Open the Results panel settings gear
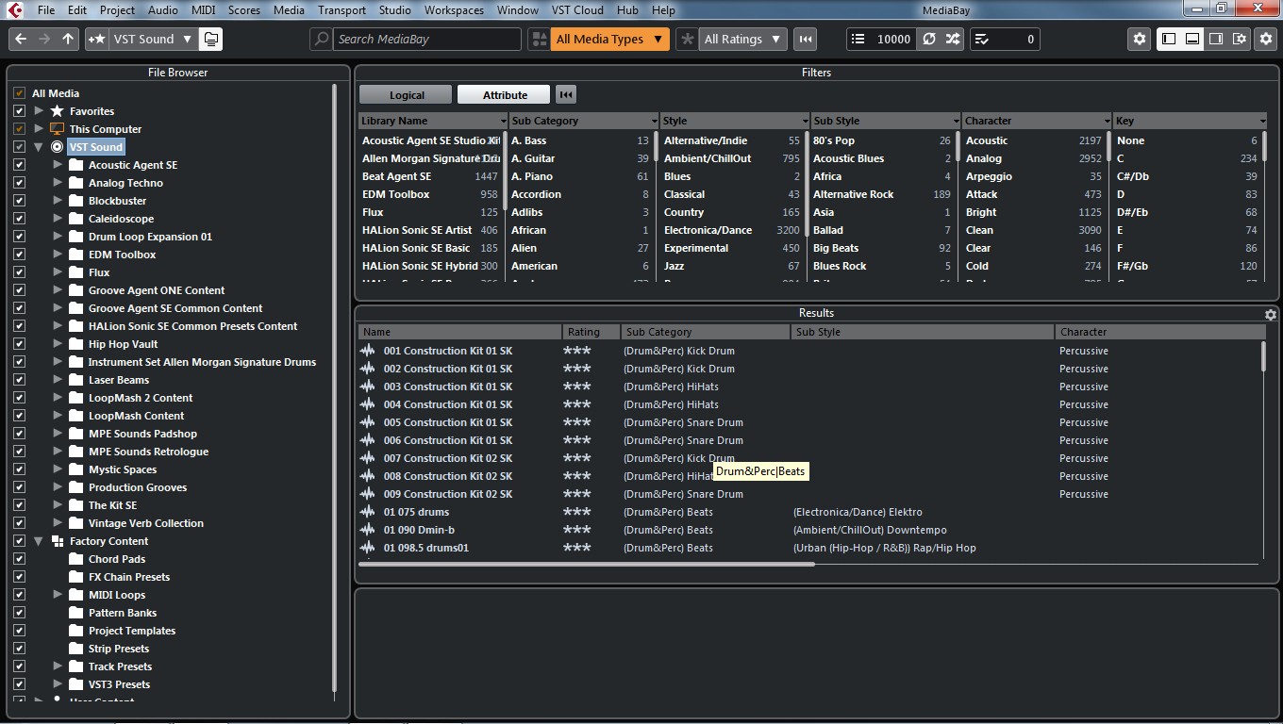1283x724 pixels. (1271, 315)
